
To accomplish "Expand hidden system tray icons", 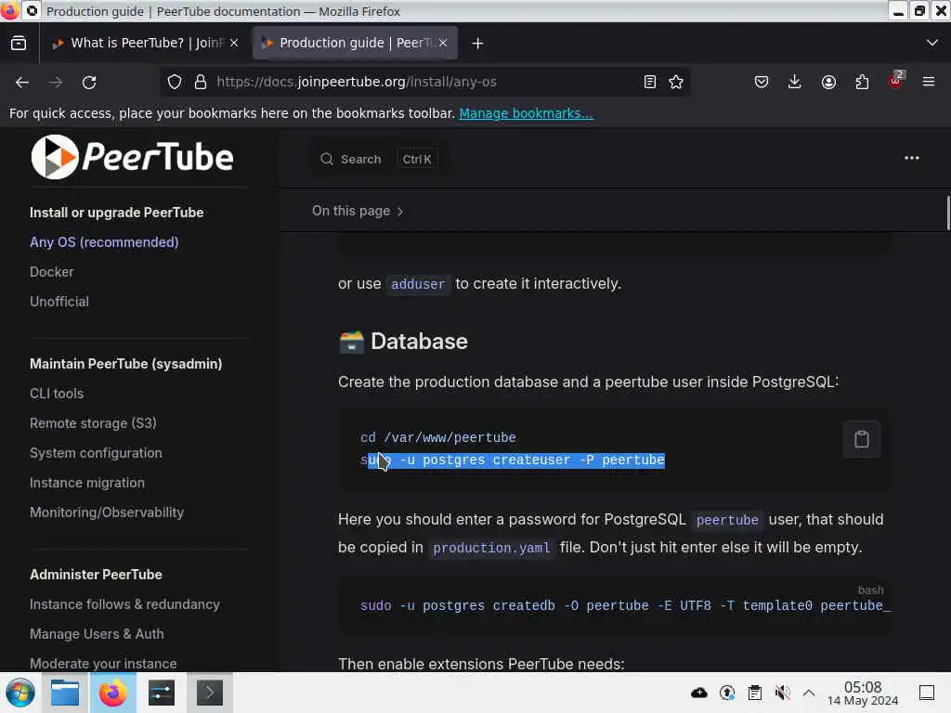I will 809,693.
